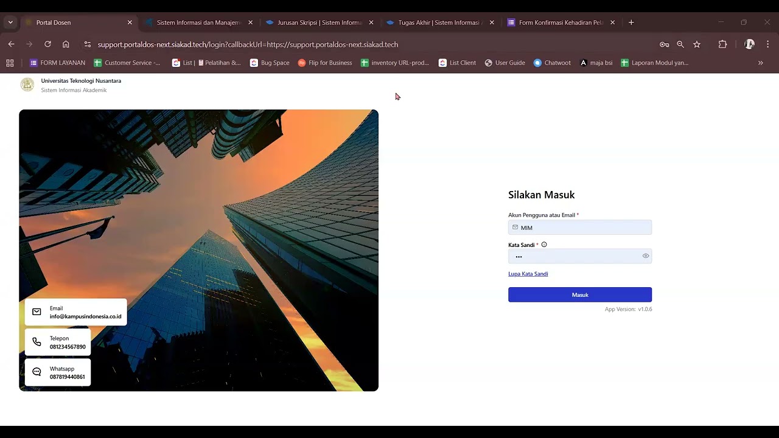Click the Whatsapp number 087819440861

[x=68, y=377]
